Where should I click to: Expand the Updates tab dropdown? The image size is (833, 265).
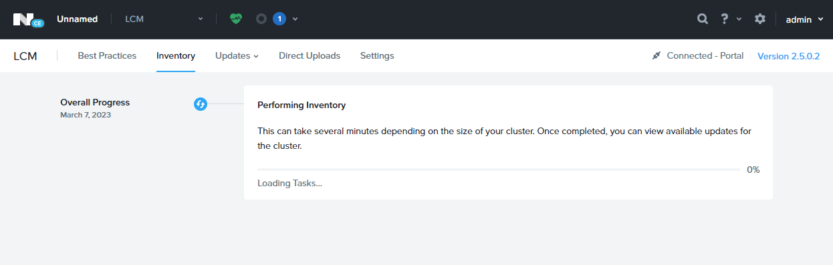(237, 55)
